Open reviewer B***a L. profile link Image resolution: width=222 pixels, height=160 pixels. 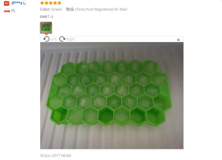19,3
